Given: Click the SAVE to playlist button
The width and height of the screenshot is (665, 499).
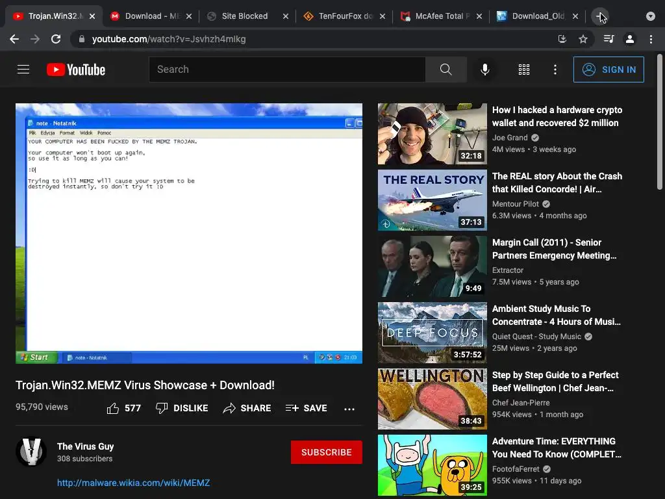Looking at the screenshot, I should coord(307,408).
